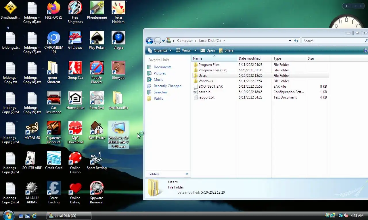Click the Explorer Back button
This screenshot has height=220, width=368.
click(x=149, y=41)
